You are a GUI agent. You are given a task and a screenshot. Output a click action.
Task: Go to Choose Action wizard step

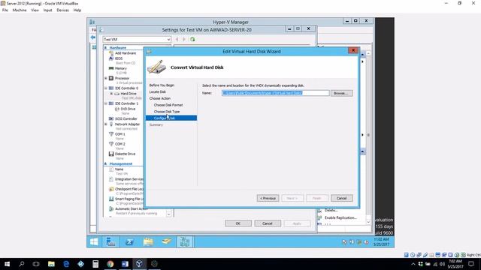[x=160, y=98]
